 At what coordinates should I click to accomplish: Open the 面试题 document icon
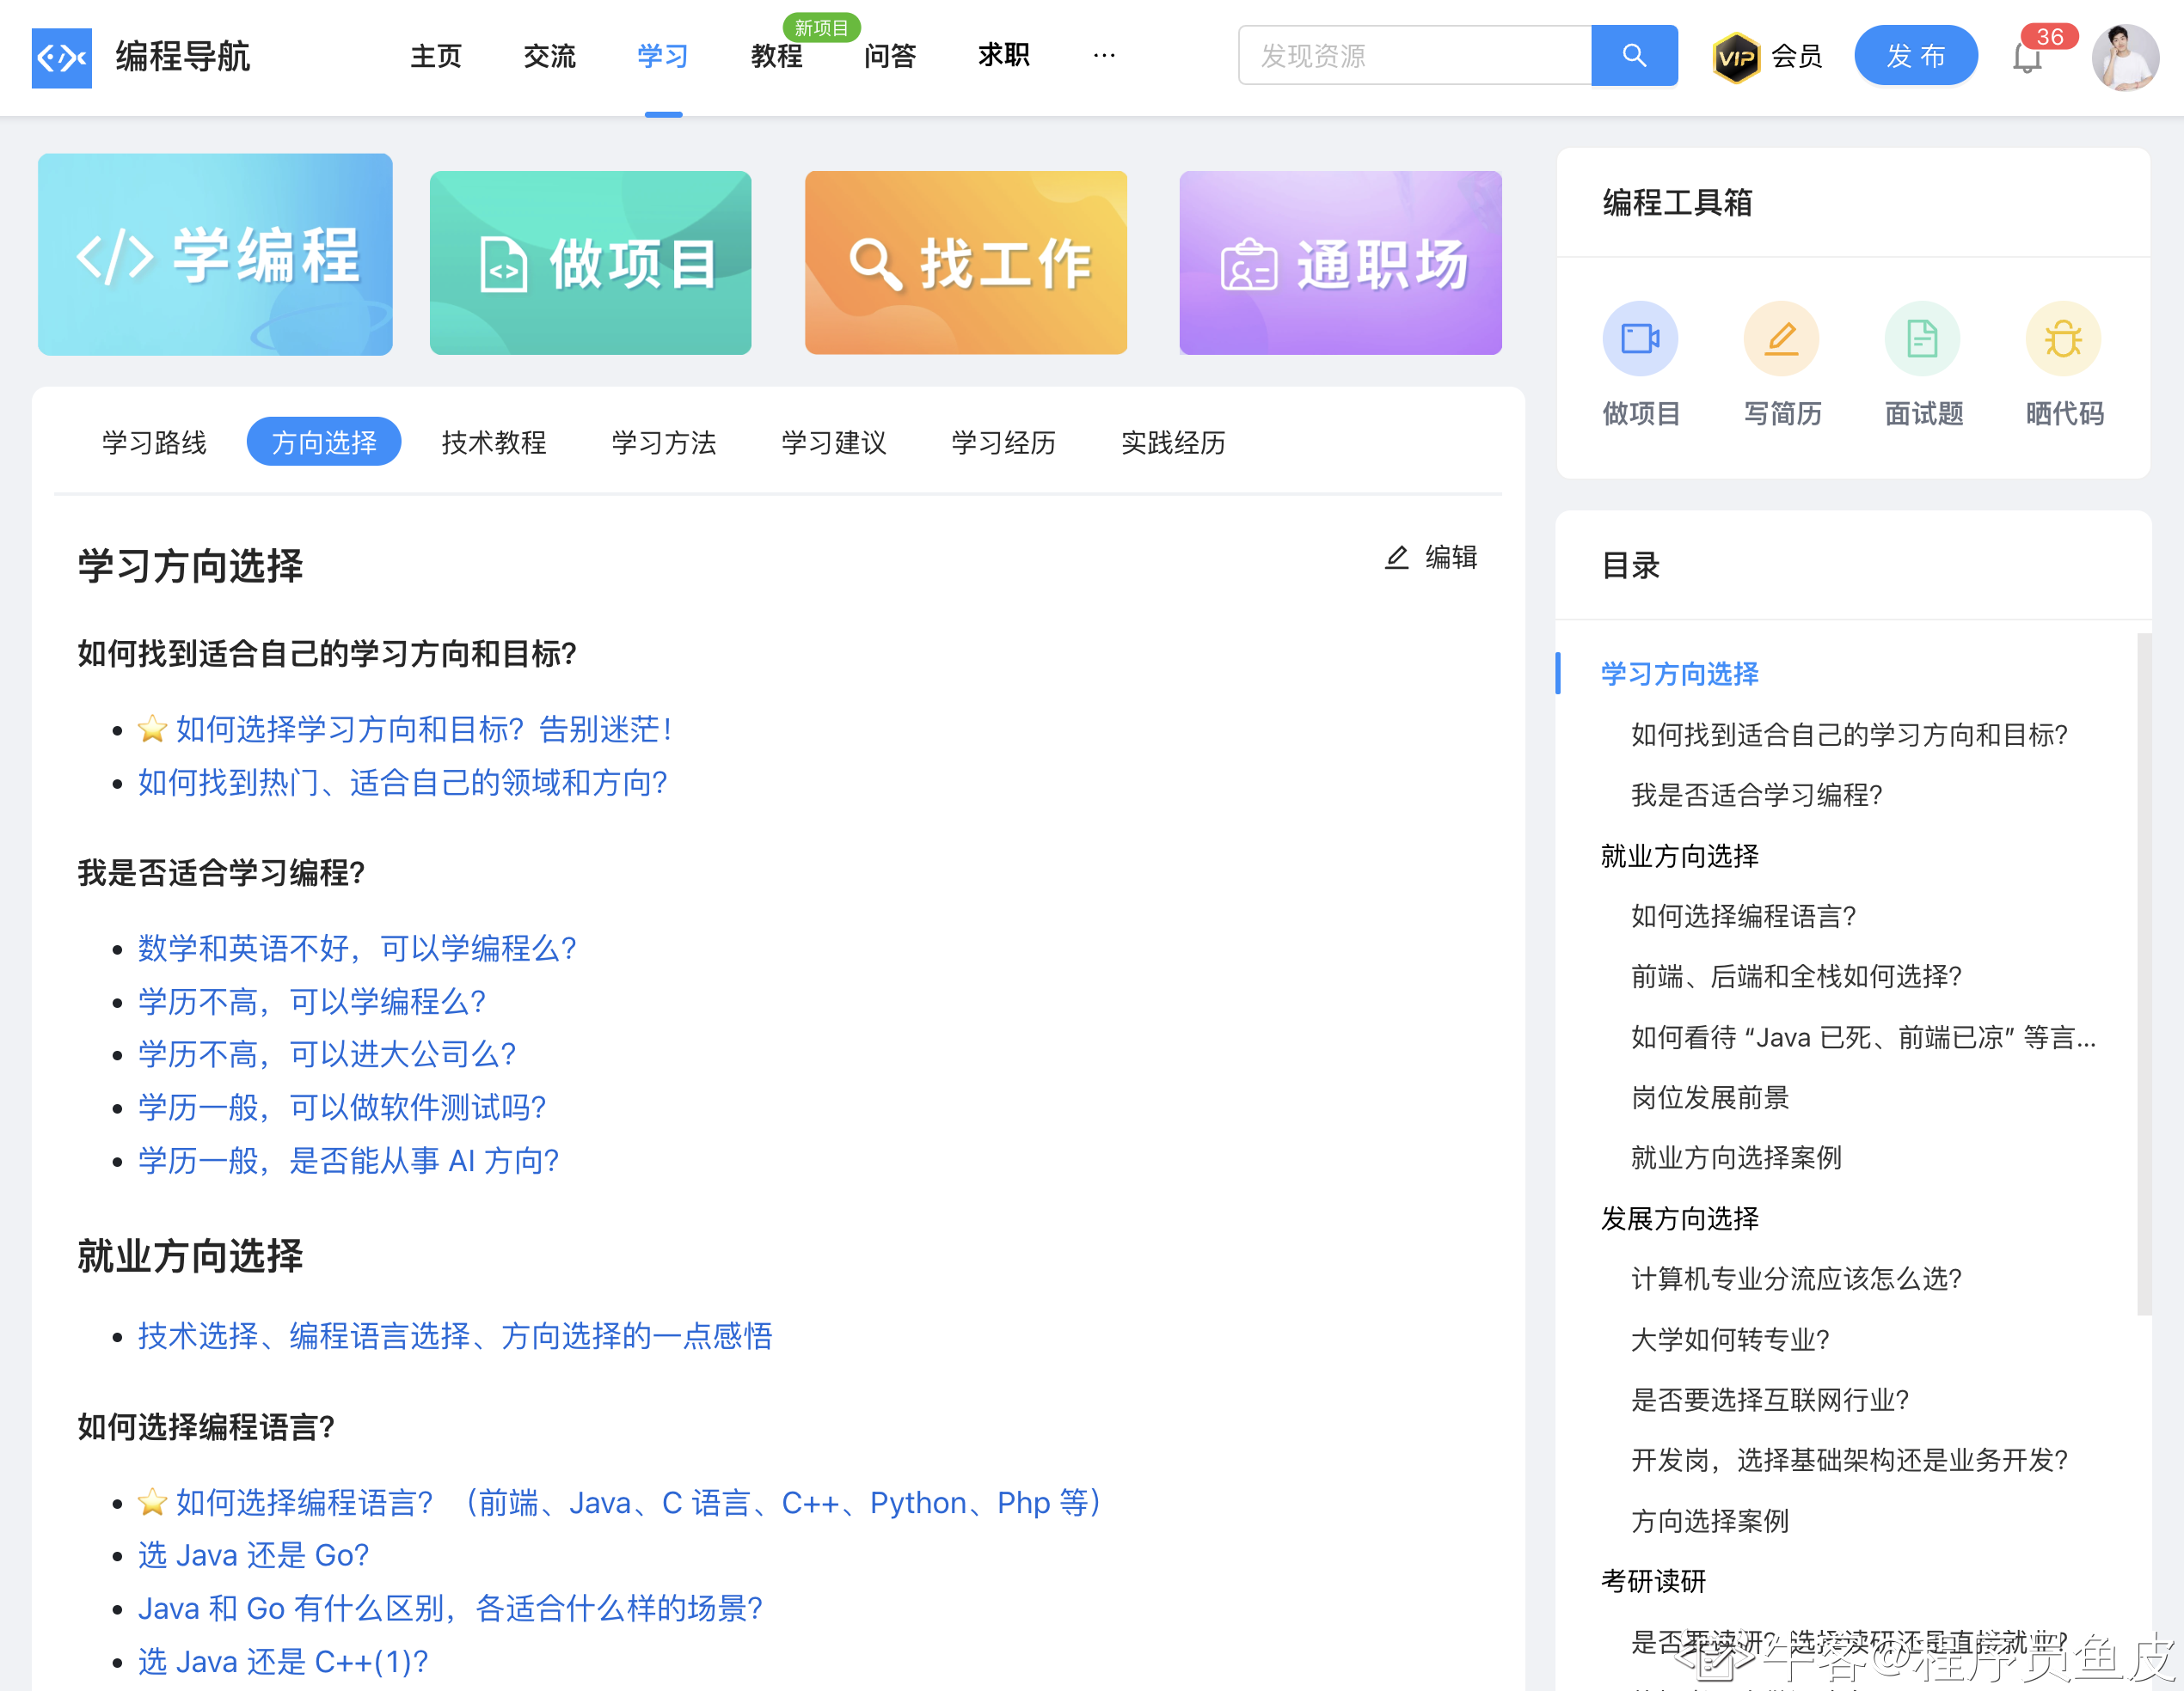coord(1922,339)
